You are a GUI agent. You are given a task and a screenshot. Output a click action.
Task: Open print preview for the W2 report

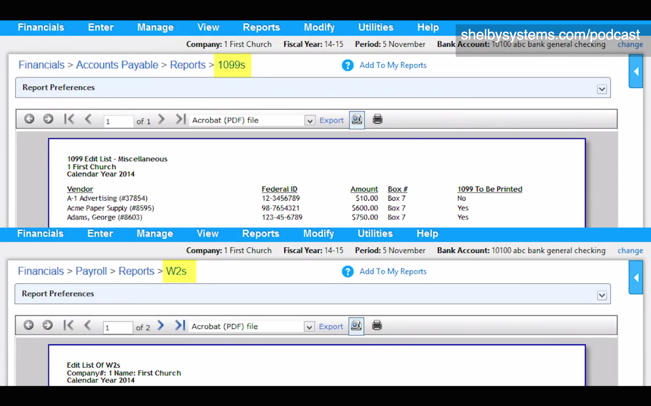(x=356, y=326)
